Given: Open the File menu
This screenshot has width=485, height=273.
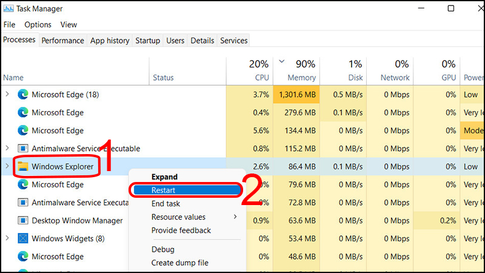Looking at the screenshot, I should [9, 24].
